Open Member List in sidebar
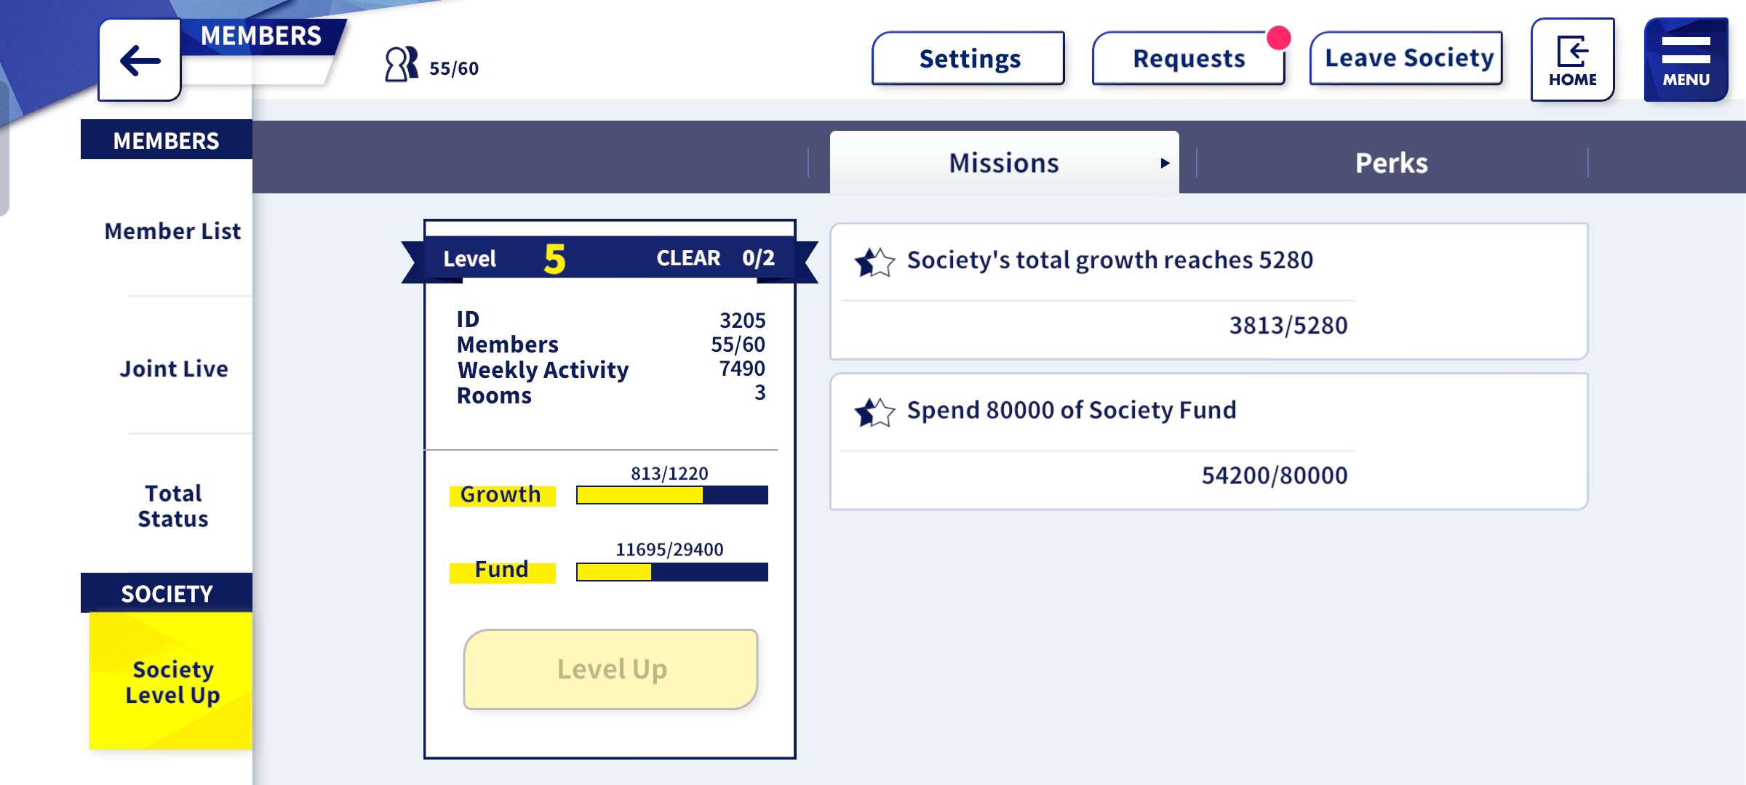1746x785 pixels. (x=172, y=231)
